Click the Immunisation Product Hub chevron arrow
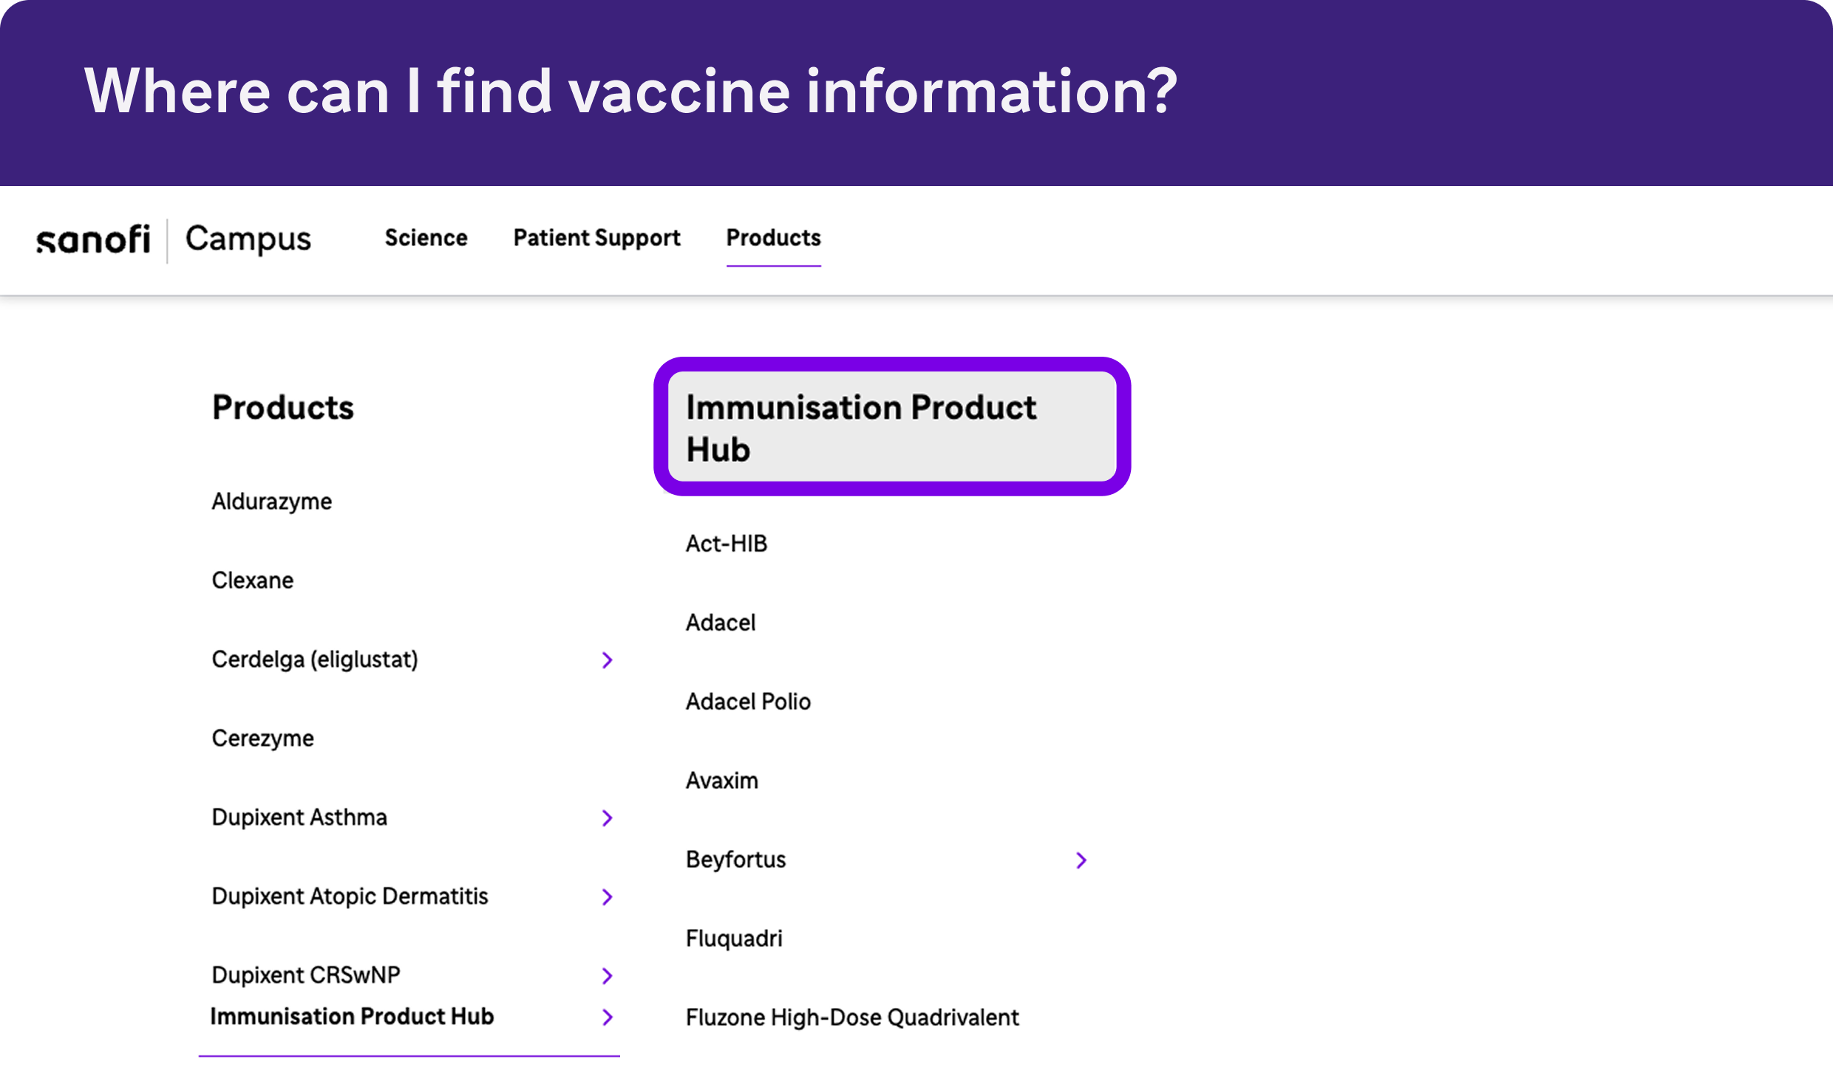The height and width of the screenshot is (1079, 1833). point(608,1018)
